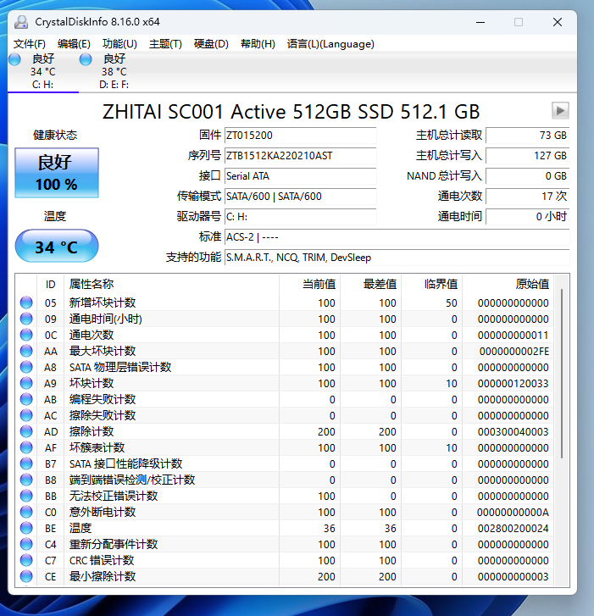594x616 pixels.
Task: Click the serial number field ZTB1512KA220210AST
Action: (x=300, y=156)
